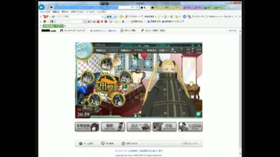Open the 入渠 (Docking) circle in the game

(95, 100)
